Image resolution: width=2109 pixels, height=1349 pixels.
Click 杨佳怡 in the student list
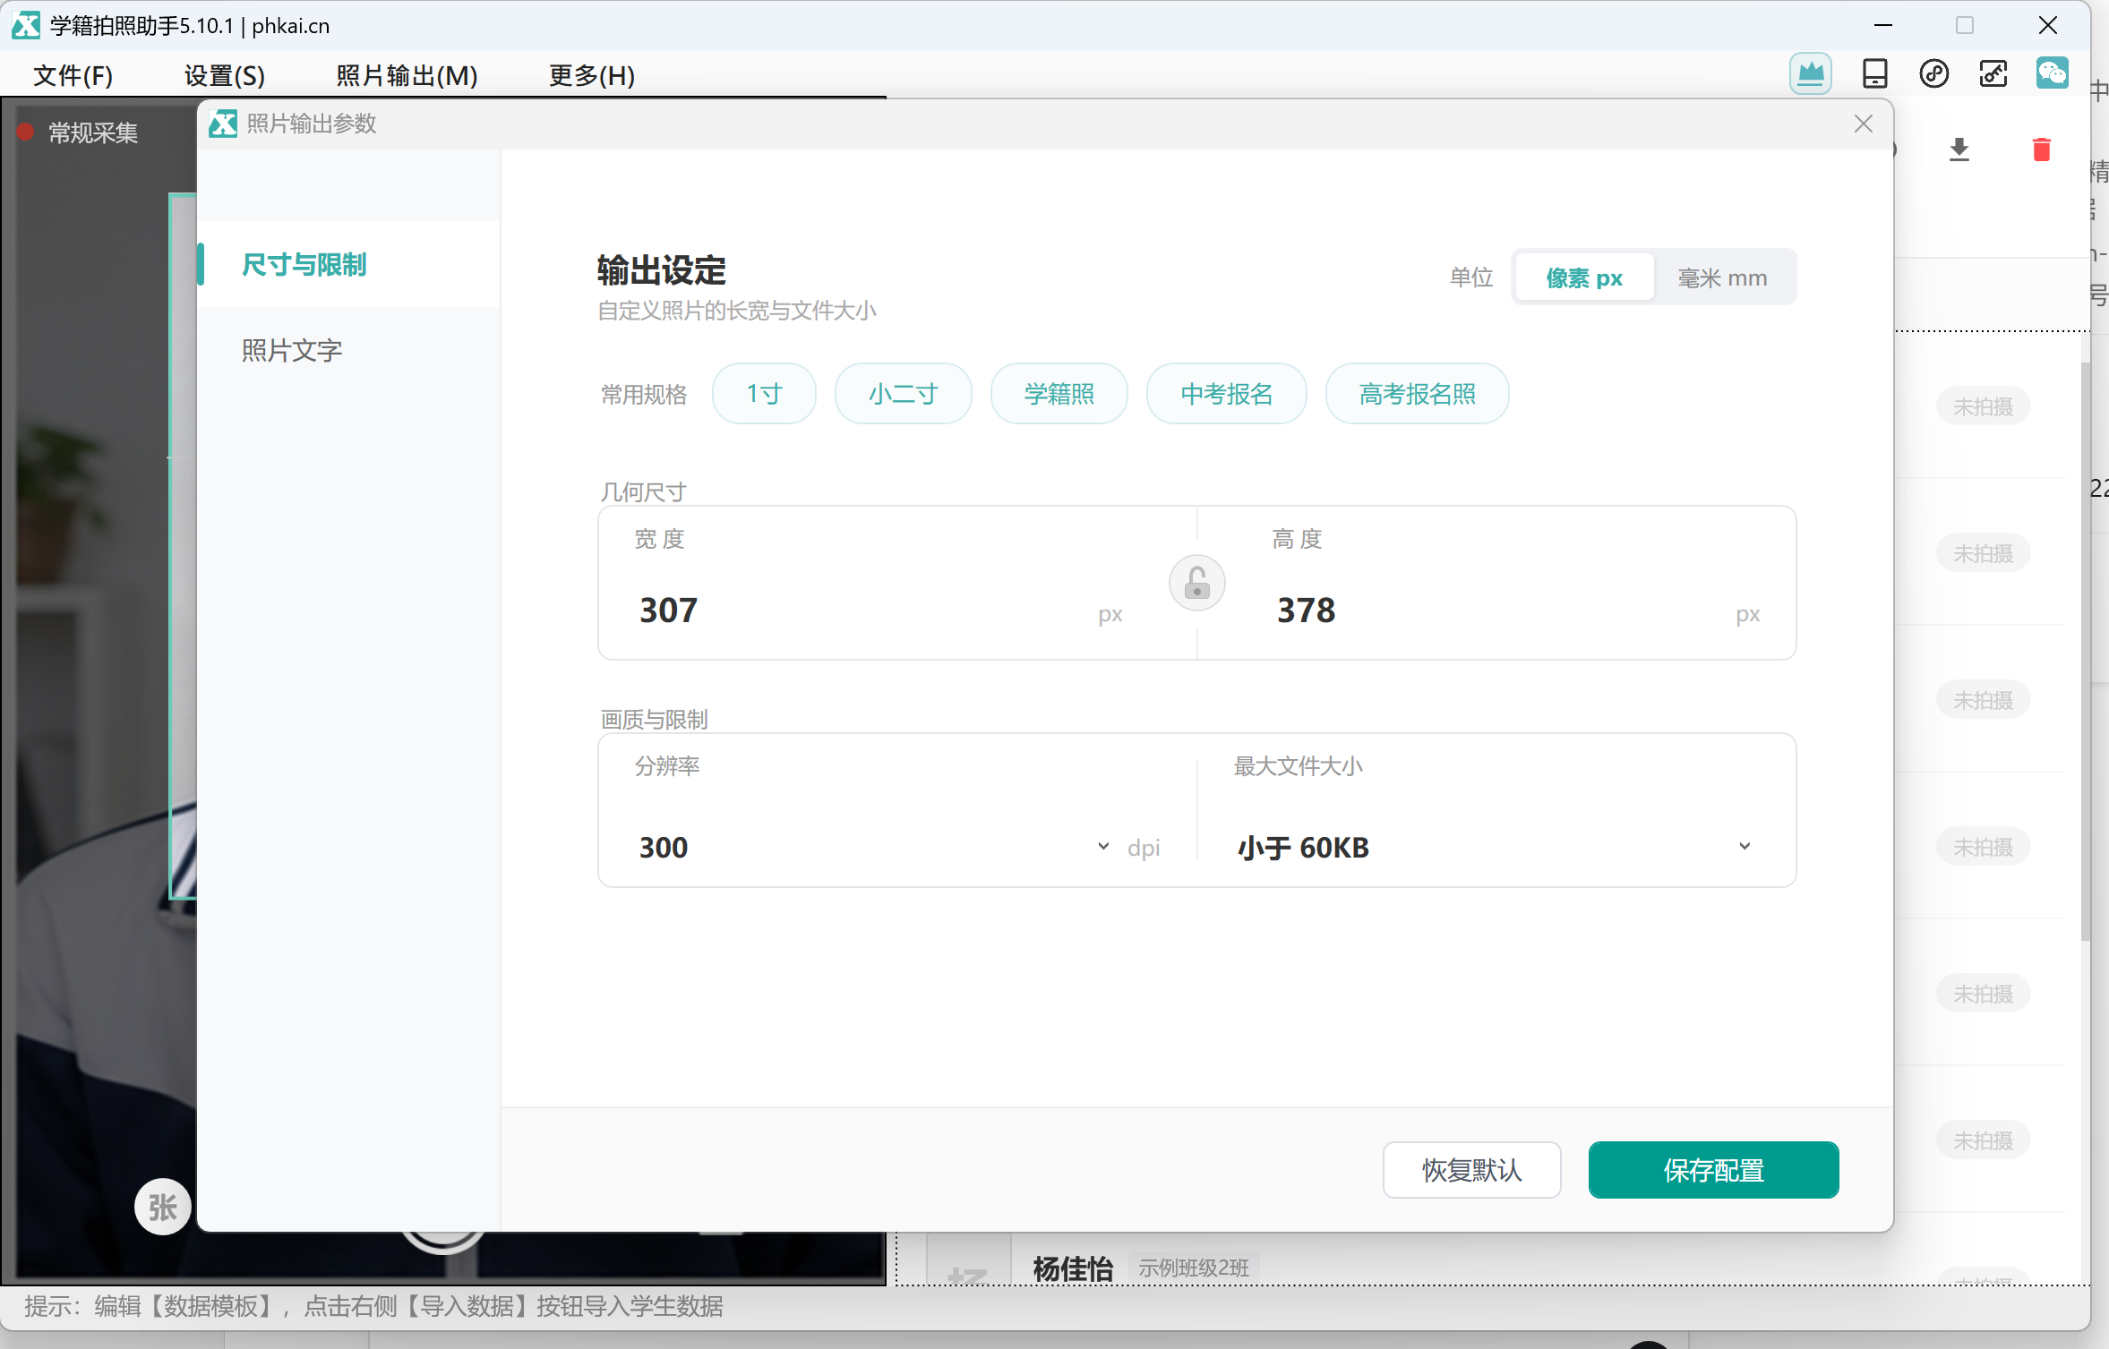pyautogui.click(x=1072, y=1268)
